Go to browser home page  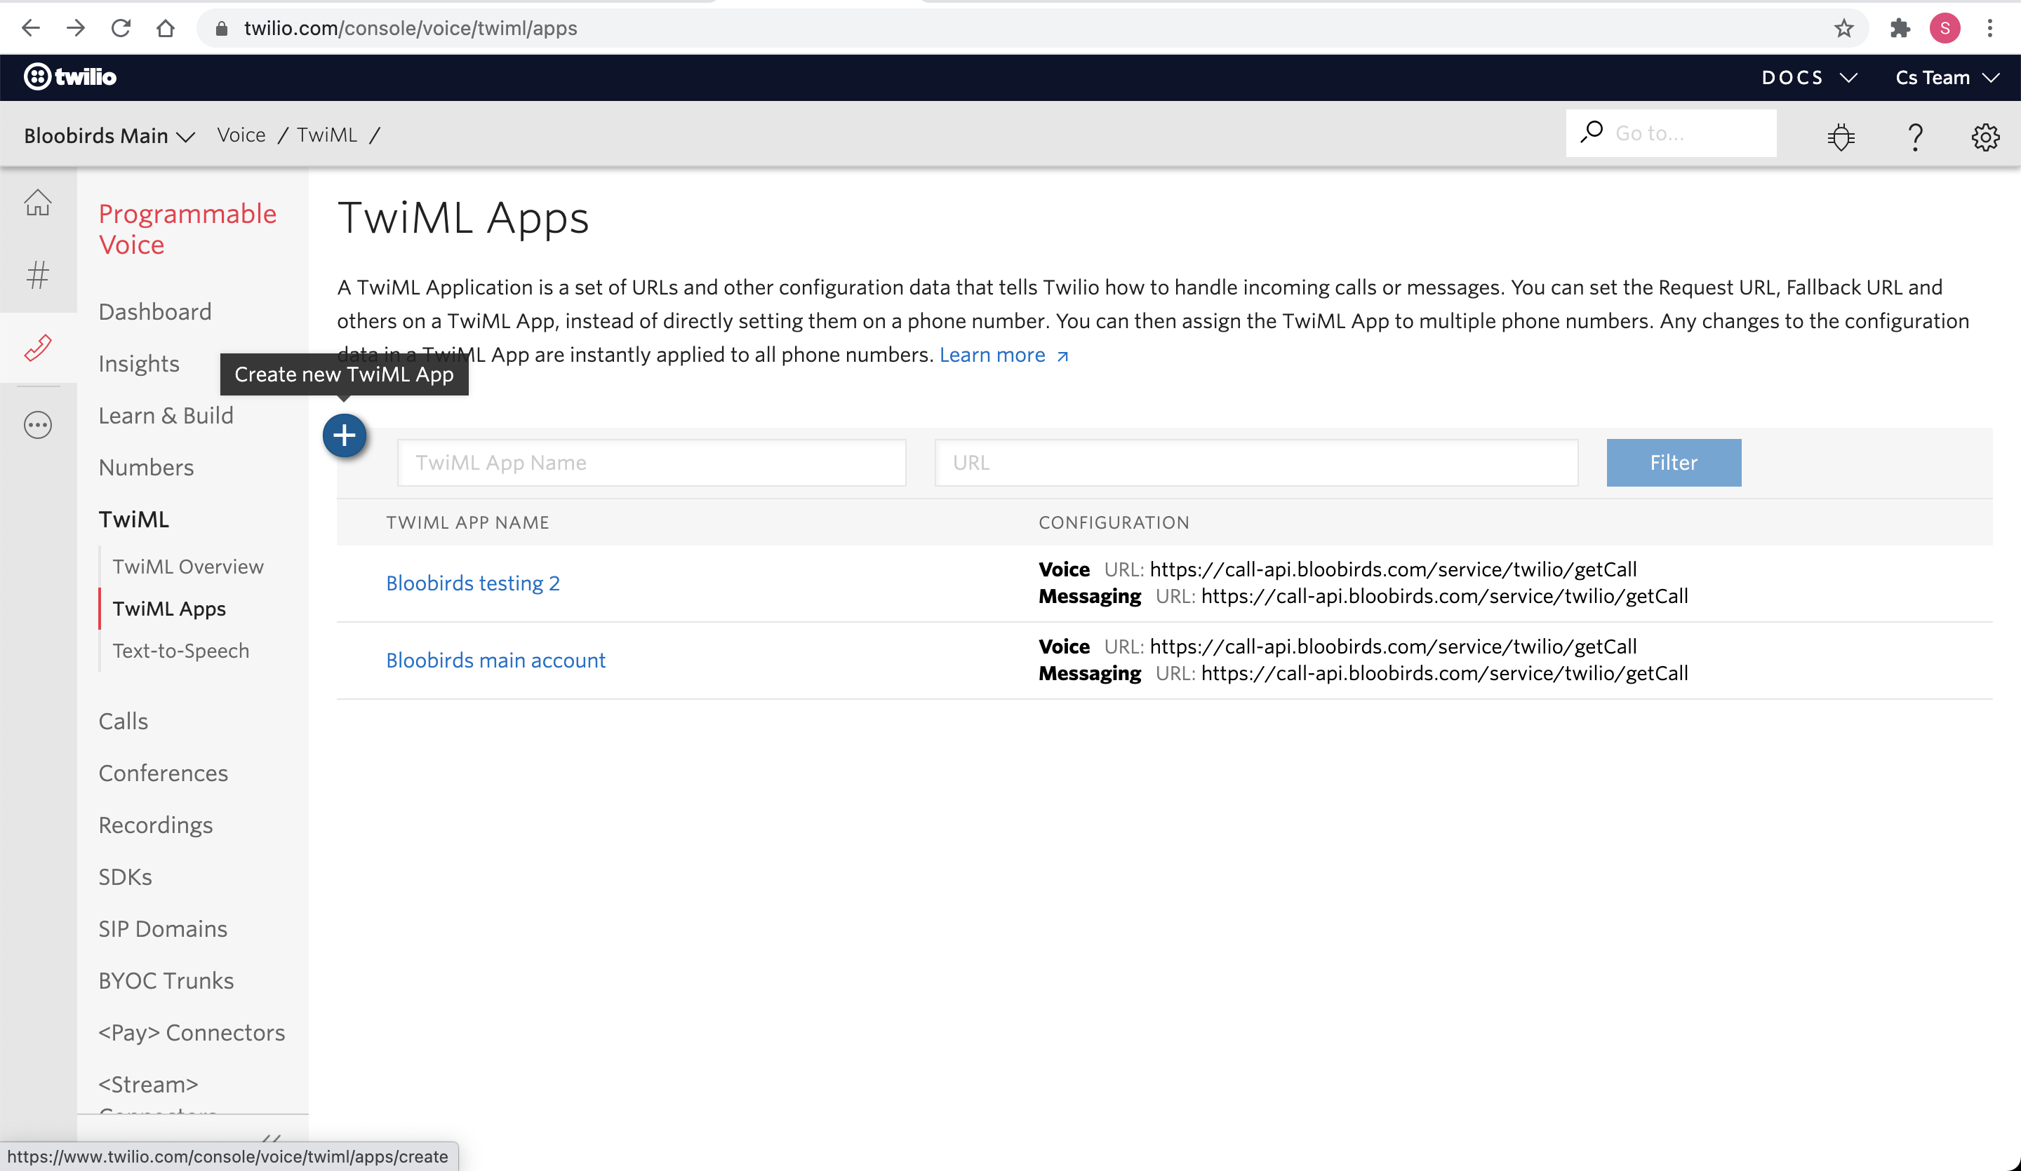click(165, 28)
